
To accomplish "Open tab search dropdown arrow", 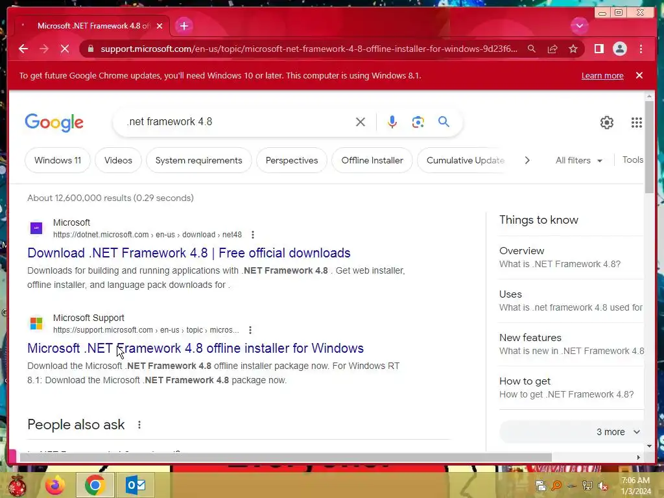I will click(x=579, y=26).
